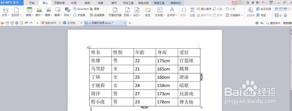
Task: Insert a 关系图 relationship diagram
Action: [79, 15]
